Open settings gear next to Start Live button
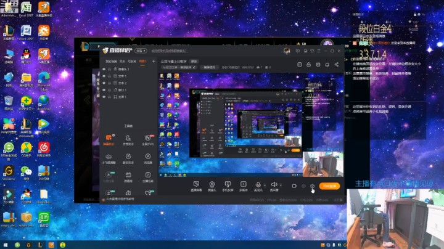Screen dimensions: 444x249 (312, 186)
